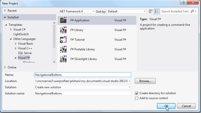Click the Name input field
The width and height of the screenshot is (201, 113).
[x=83, y=75]
